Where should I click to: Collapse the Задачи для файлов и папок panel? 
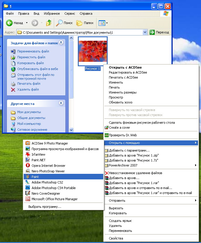coord(61,43)
